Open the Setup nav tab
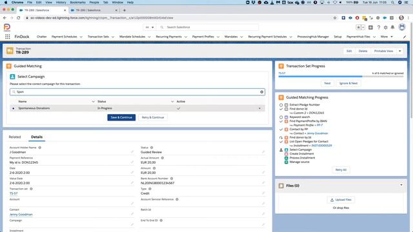413x232 pixels. click(x=337, y=37)
